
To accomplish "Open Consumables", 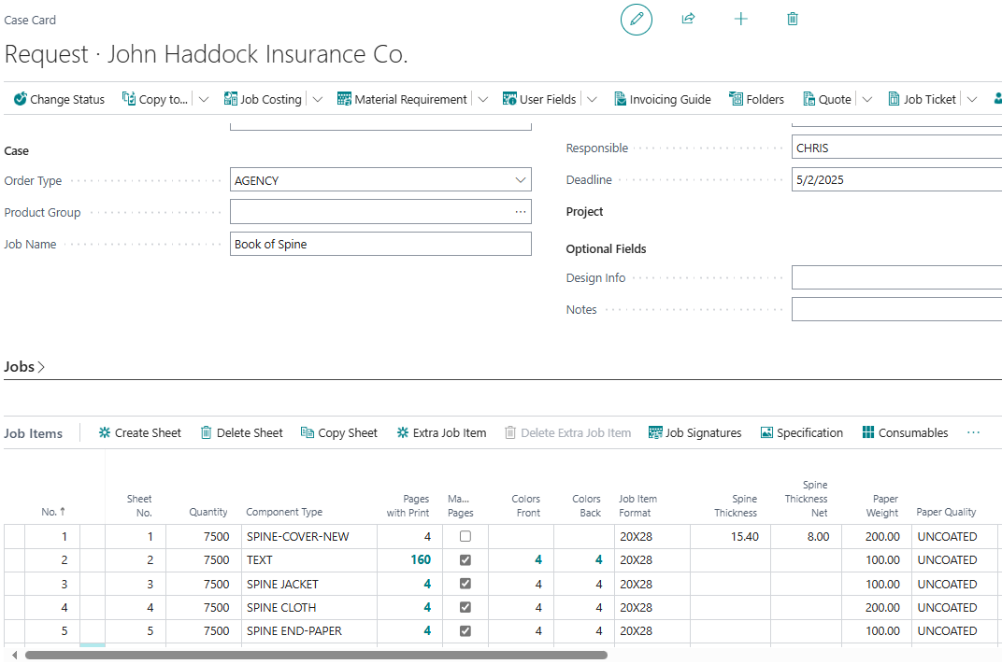I will pos(905,433).
